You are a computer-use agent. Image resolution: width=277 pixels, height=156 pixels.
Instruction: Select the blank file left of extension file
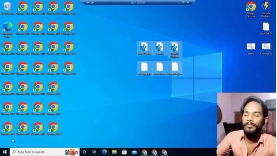(x=144, y=68)
